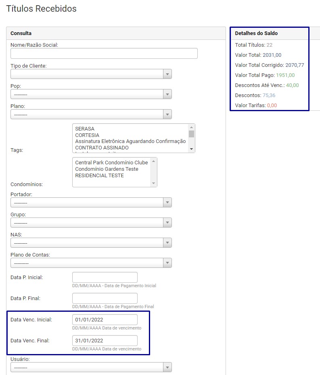Select CORTESIA tag option
Image resolution: width=320 pixels, height=375 pixels.
click(x=87, y=135)
